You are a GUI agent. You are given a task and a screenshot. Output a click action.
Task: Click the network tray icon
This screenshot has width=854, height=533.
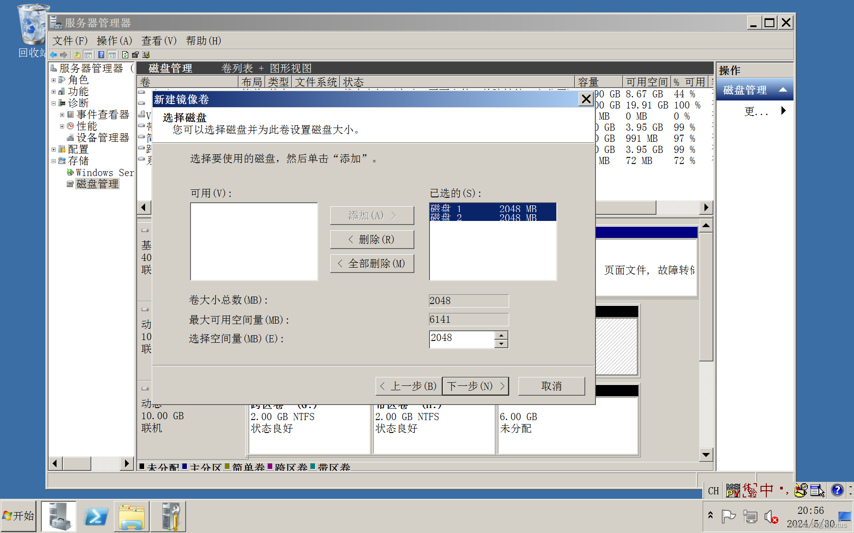pos(750,517)
